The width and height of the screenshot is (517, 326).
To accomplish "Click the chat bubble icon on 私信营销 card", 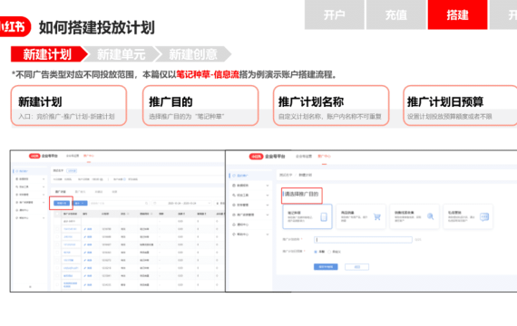I will pyautogui.click(x=484, y=216).
